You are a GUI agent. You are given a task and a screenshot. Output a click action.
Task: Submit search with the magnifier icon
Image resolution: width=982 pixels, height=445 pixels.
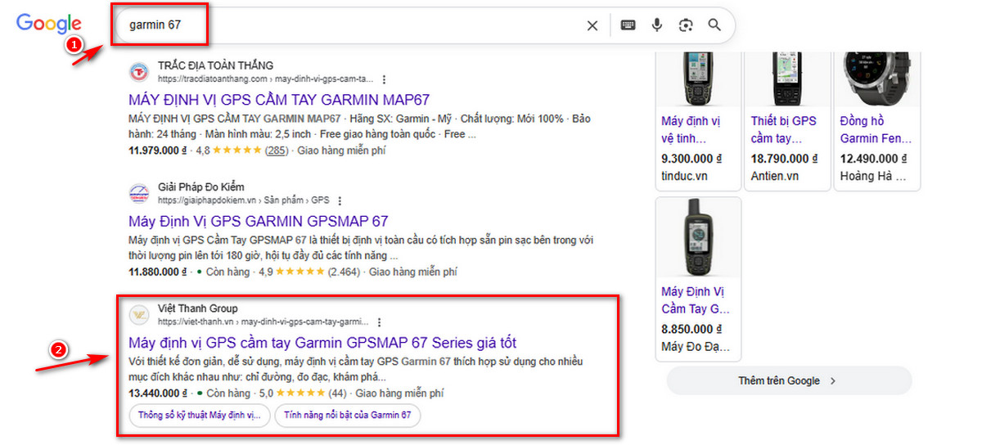714,25
